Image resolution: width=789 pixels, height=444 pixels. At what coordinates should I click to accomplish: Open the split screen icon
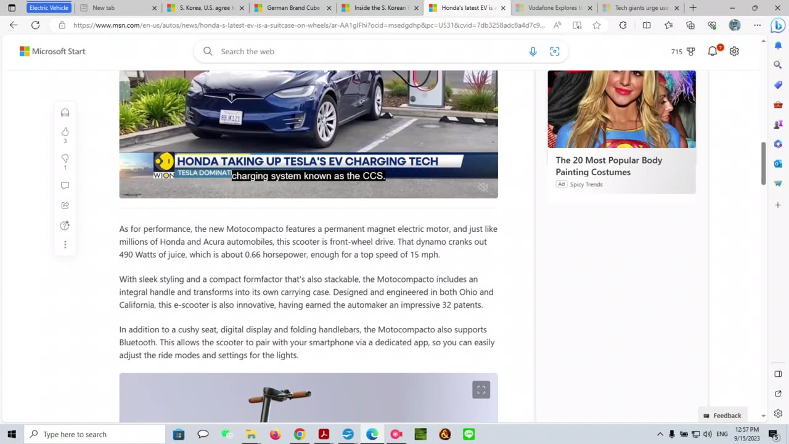point(647,25)
